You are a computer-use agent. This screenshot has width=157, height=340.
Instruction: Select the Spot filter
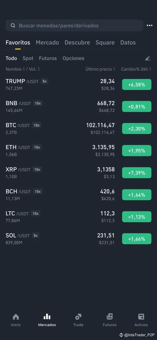pos(28,58)
